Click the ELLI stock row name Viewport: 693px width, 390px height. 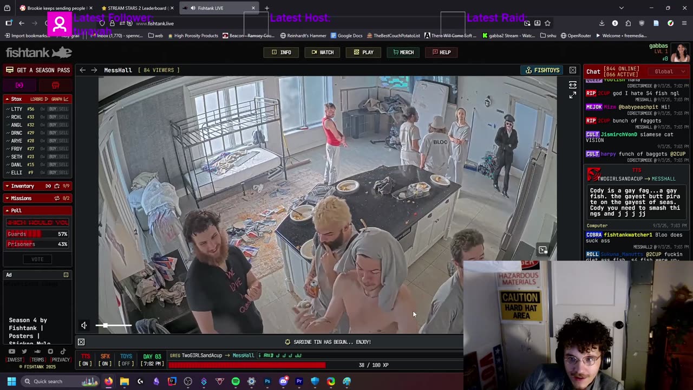click(17, 173)
